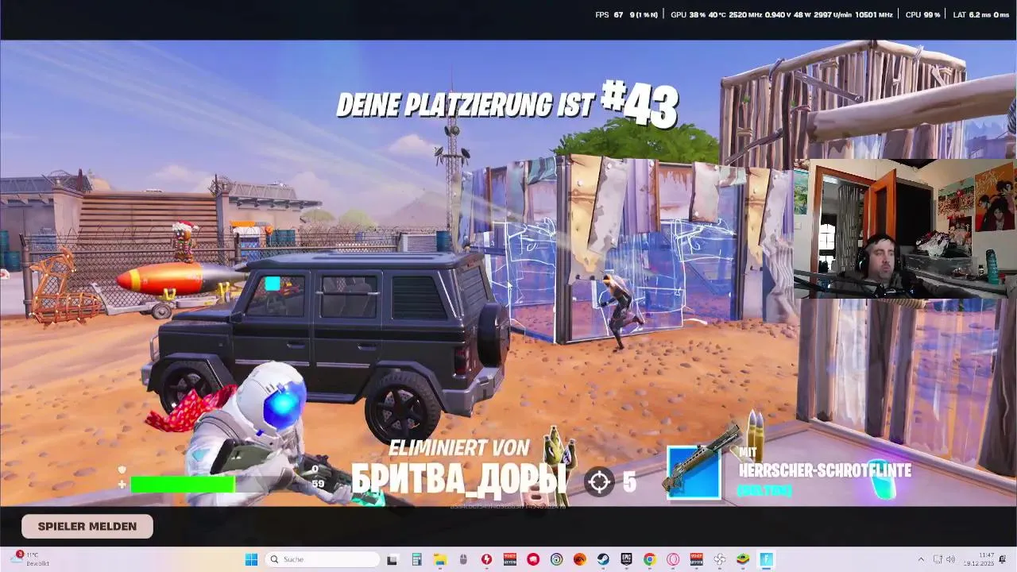The width and height of the screenshot is (1017, 572).
Task: Open the red chat-bubble app icon
Action: coord(533,559)
